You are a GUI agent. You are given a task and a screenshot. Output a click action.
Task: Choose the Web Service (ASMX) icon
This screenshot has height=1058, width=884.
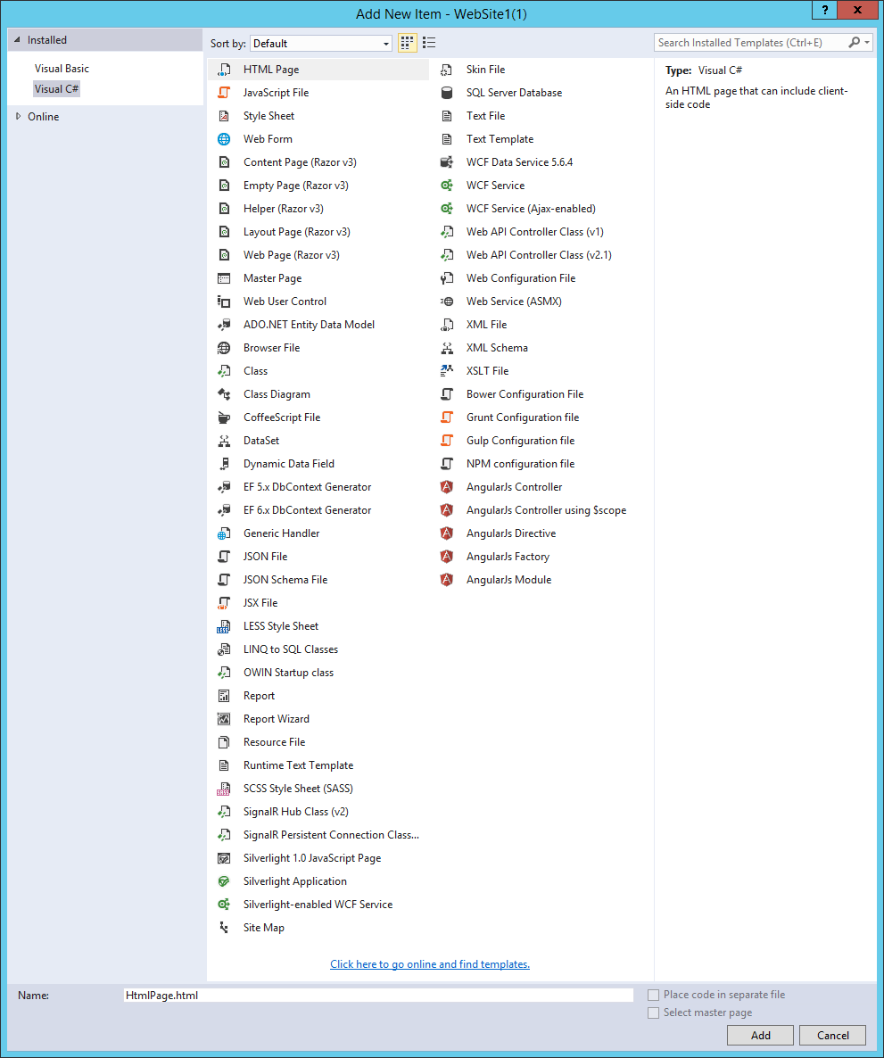[x=447, y=302]
